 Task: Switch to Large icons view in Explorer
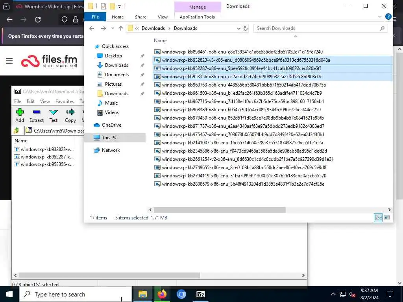click(386, 217)
